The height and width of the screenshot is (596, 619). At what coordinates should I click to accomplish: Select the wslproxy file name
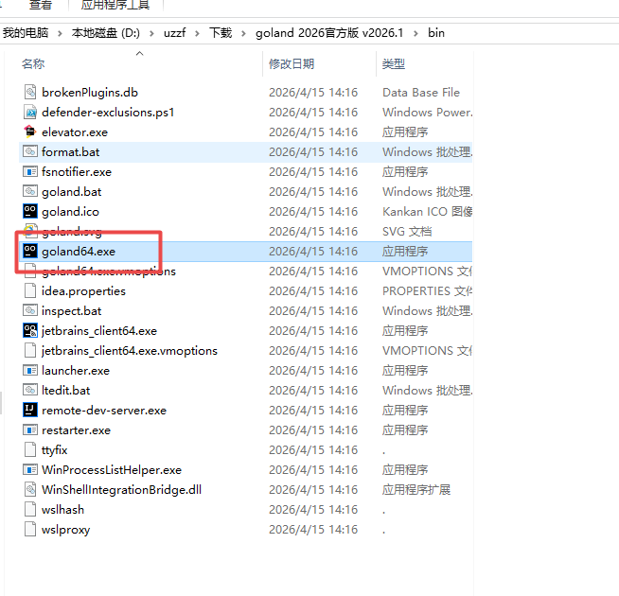(x=66, y=530)
